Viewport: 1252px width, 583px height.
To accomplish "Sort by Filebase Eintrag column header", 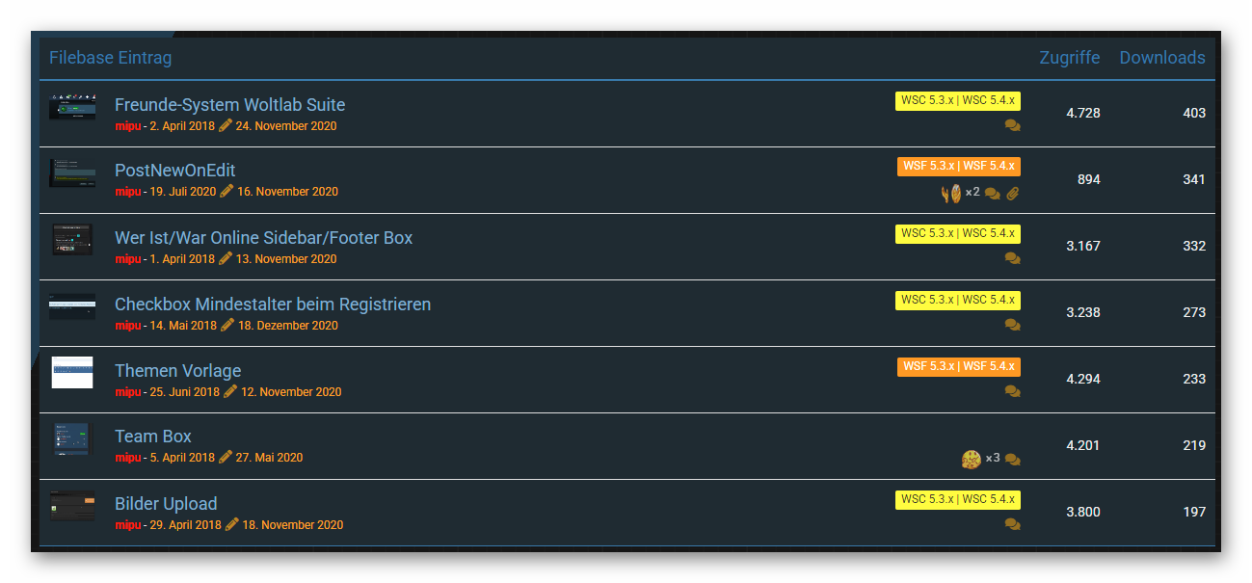I will click(x=110, y=58).
